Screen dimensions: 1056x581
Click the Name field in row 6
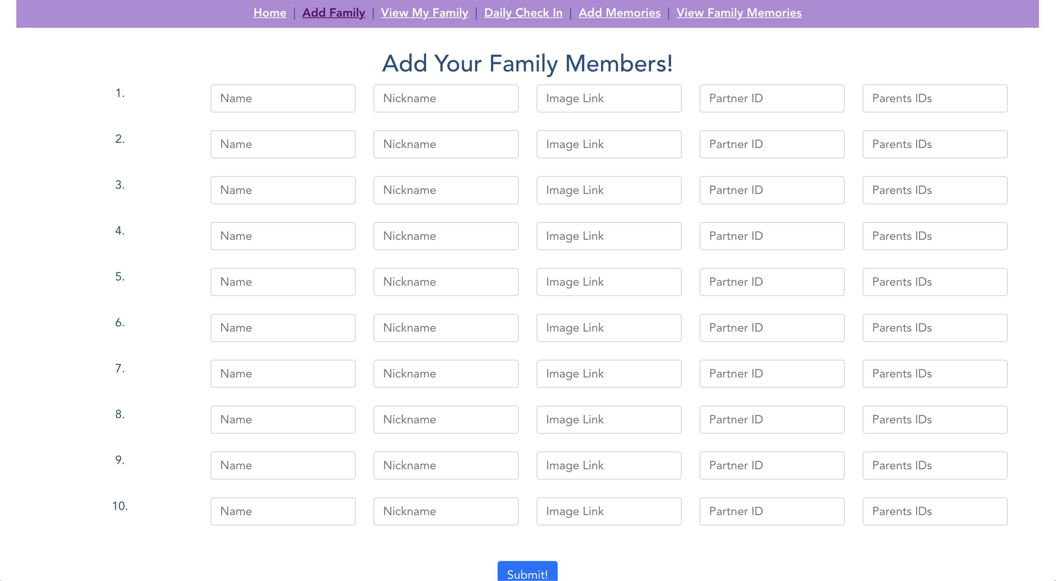click(283, 328)
